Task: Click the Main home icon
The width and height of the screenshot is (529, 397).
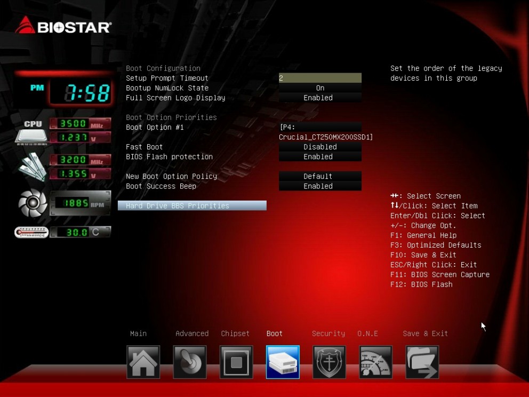Action: tap(143, 362)
